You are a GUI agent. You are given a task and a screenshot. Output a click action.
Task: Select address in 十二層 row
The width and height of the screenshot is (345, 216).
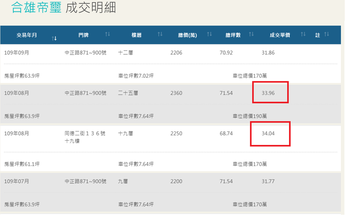click(x=85, y=53)
